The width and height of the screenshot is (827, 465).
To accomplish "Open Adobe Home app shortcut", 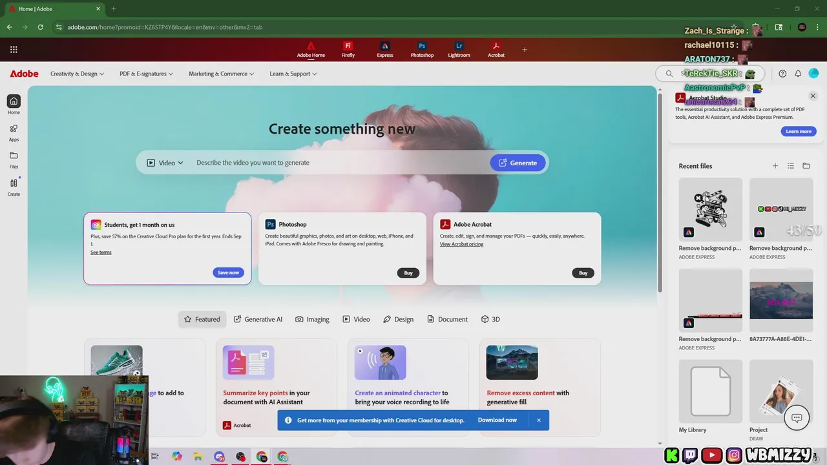I will (x=311, y=50).
